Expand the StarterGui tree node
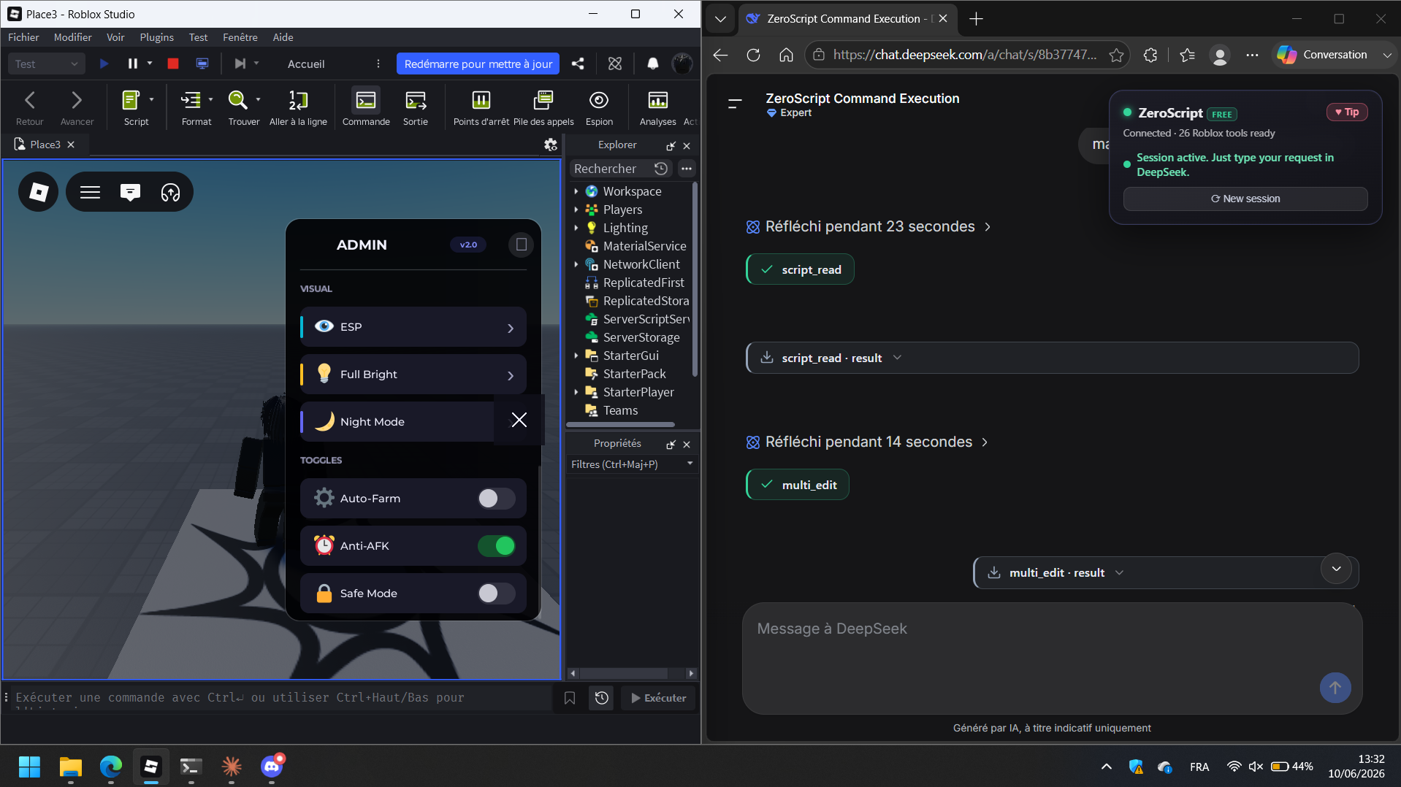 576,356
